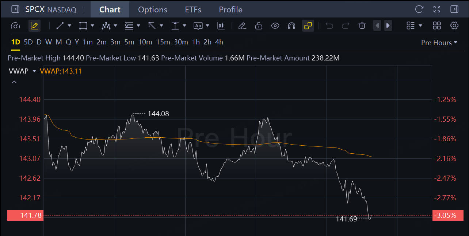Choose the 2m interval
The image size is (469, 236).
click(102, 42)
